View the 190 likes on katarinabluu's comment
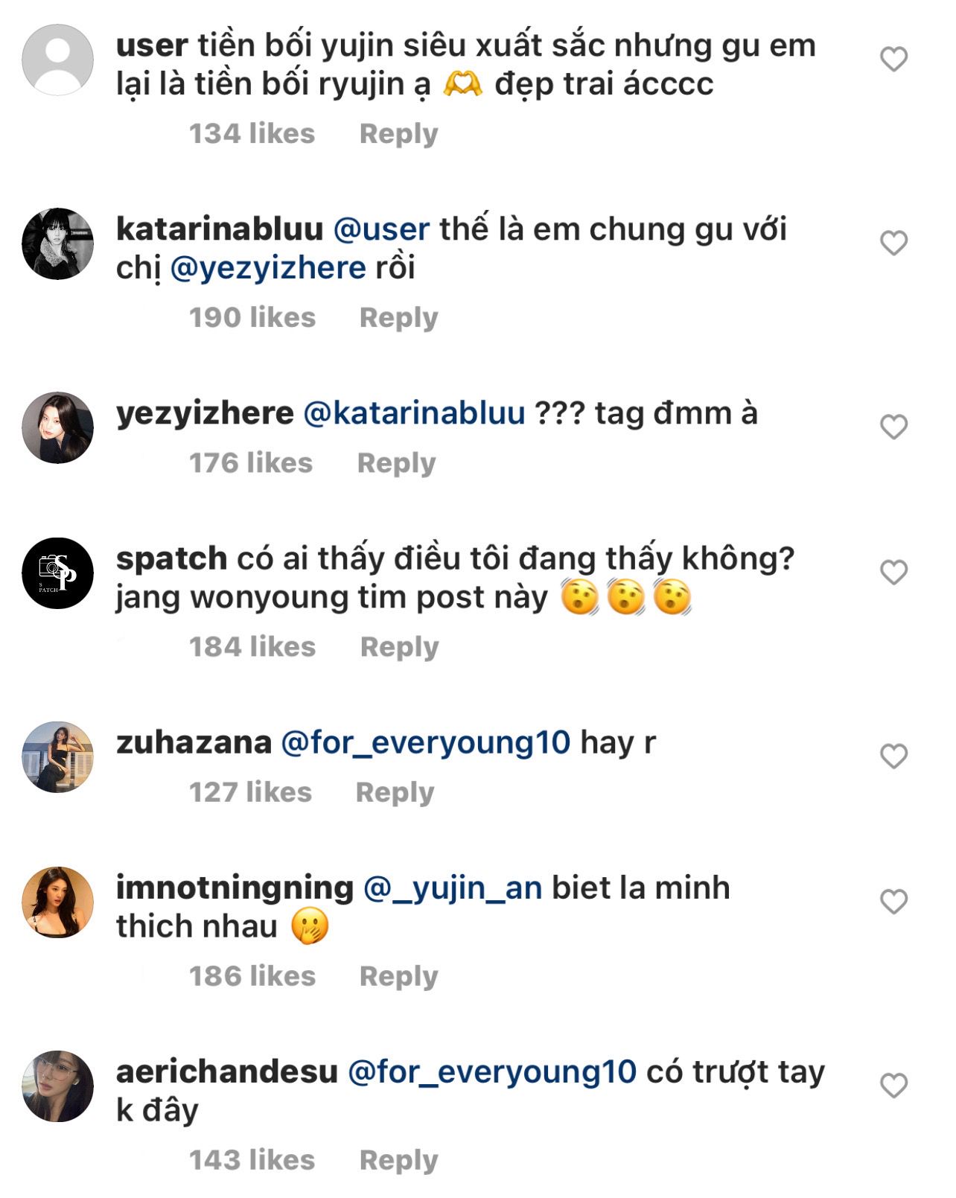This screenshot has width=956, height=1198. 252,318
